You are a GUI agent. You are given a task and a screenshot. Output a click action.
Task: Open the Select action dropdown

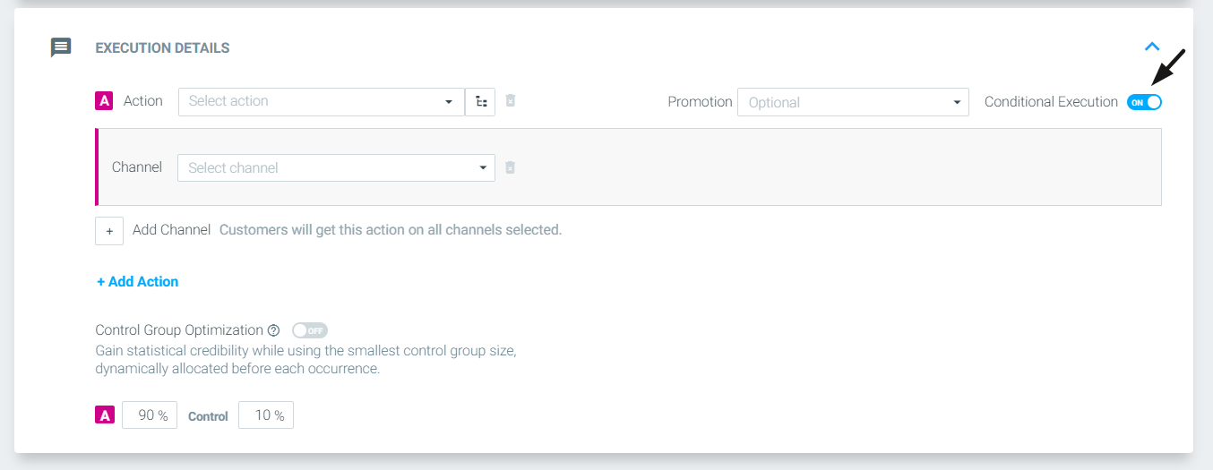coord(322,101)
